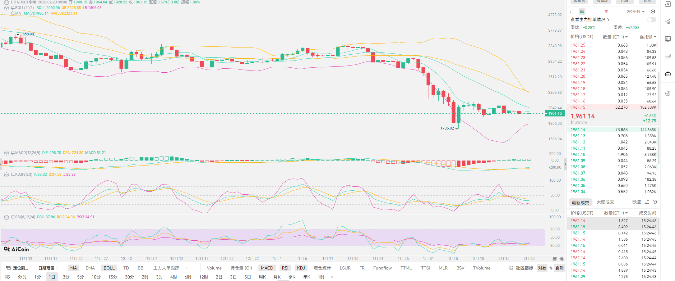The width and height of the screenshot is (675, 281).
Task: Click the order book vertical scrollbar
Action: pos(659,90)
